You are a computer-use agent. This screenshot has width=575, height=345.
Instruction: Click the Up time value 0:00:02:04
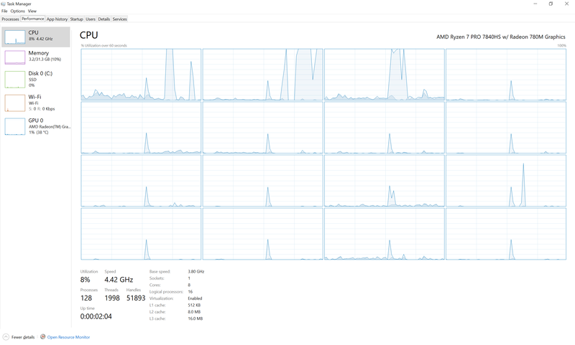point(96,316)
